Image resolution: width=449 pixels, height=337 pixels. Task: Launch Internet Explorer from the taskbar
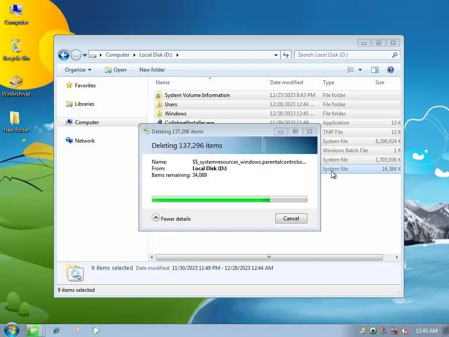coord(56,330)
